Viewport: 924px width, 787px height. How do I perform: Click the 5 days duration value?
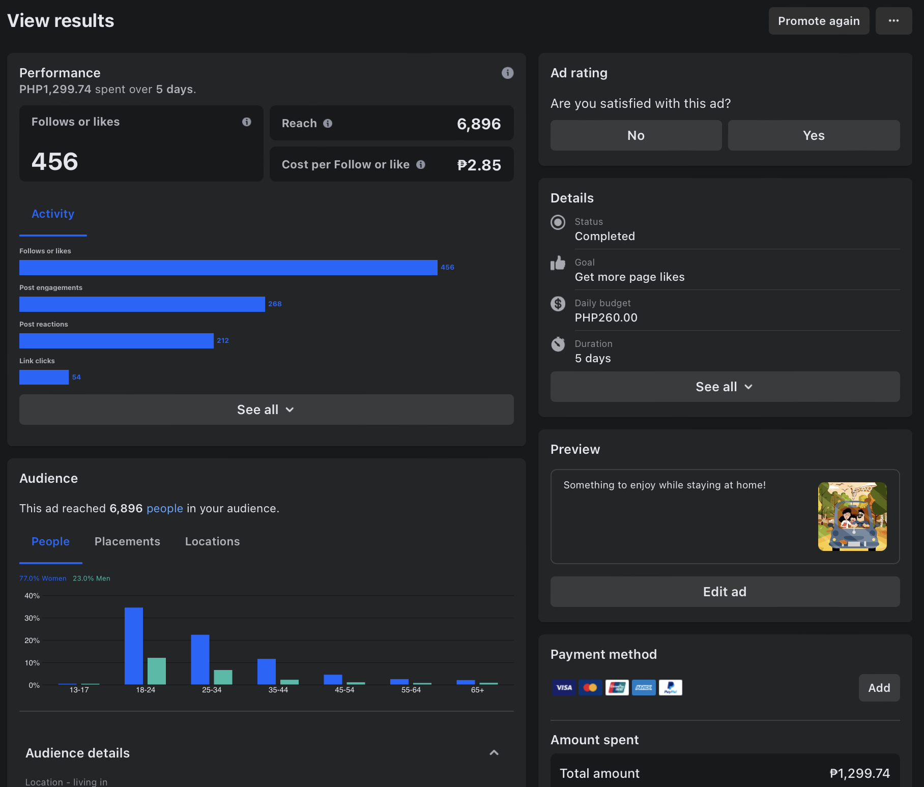(593, 359)
